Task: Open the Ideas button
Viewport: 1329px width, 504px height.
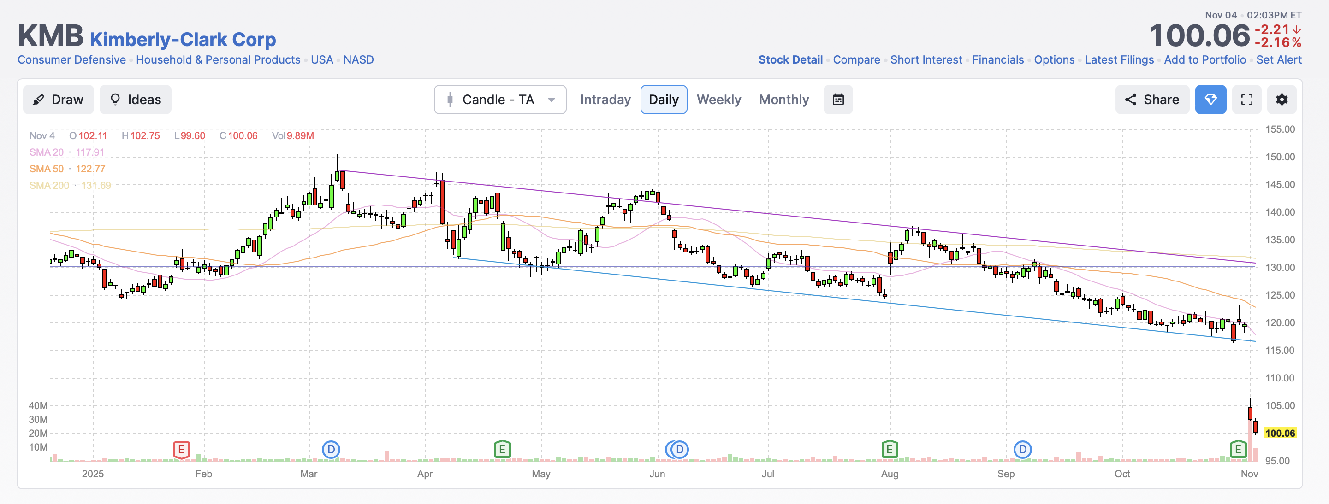Action: click(x=136, y=100)
